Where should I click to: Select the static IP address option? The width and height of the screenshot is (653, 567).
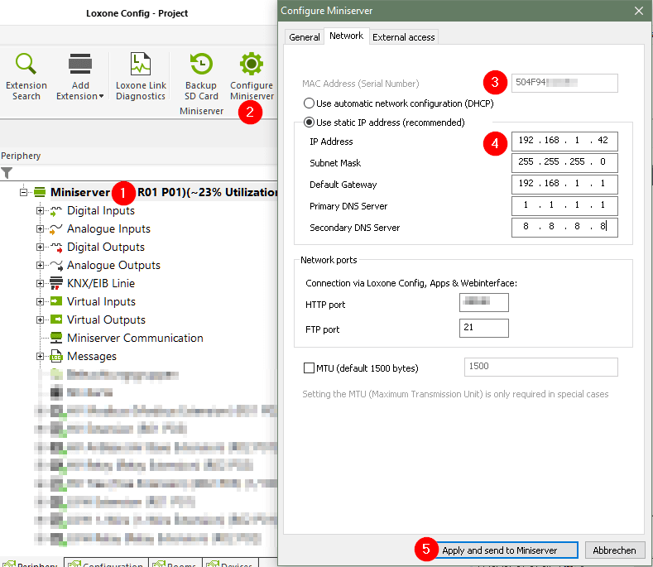[x=310, y=123]
